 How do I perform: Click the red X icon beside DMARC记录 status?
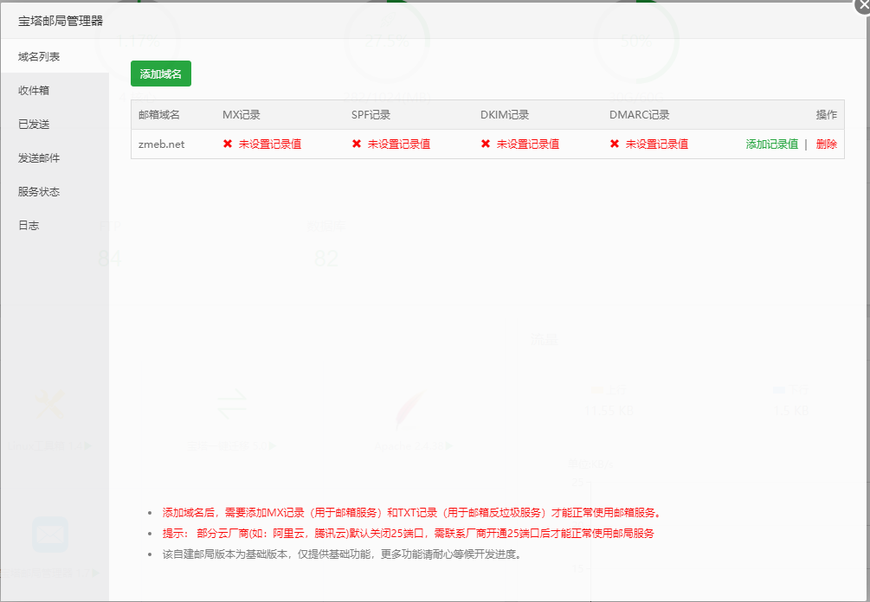coord(615,144)
